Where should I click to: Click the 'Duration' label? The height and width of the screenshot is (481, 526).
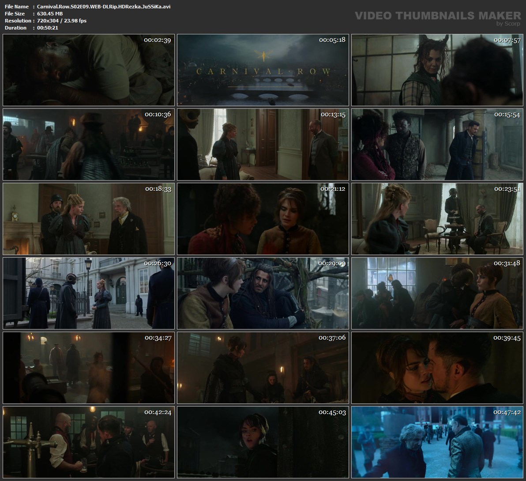16,27
